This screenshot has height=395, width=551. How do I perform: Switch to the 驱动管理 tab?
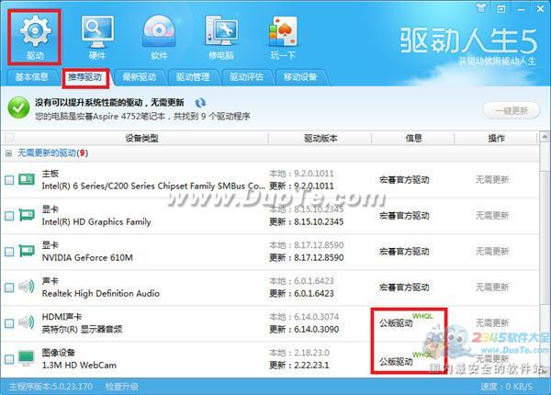[193, 77]
